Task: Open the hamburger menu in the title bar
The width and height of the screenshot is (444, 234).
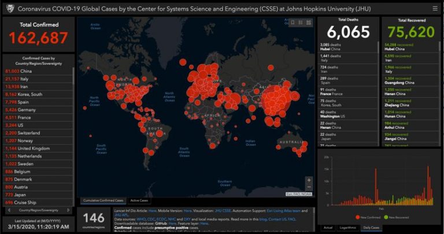Action: tap(435, 9)
